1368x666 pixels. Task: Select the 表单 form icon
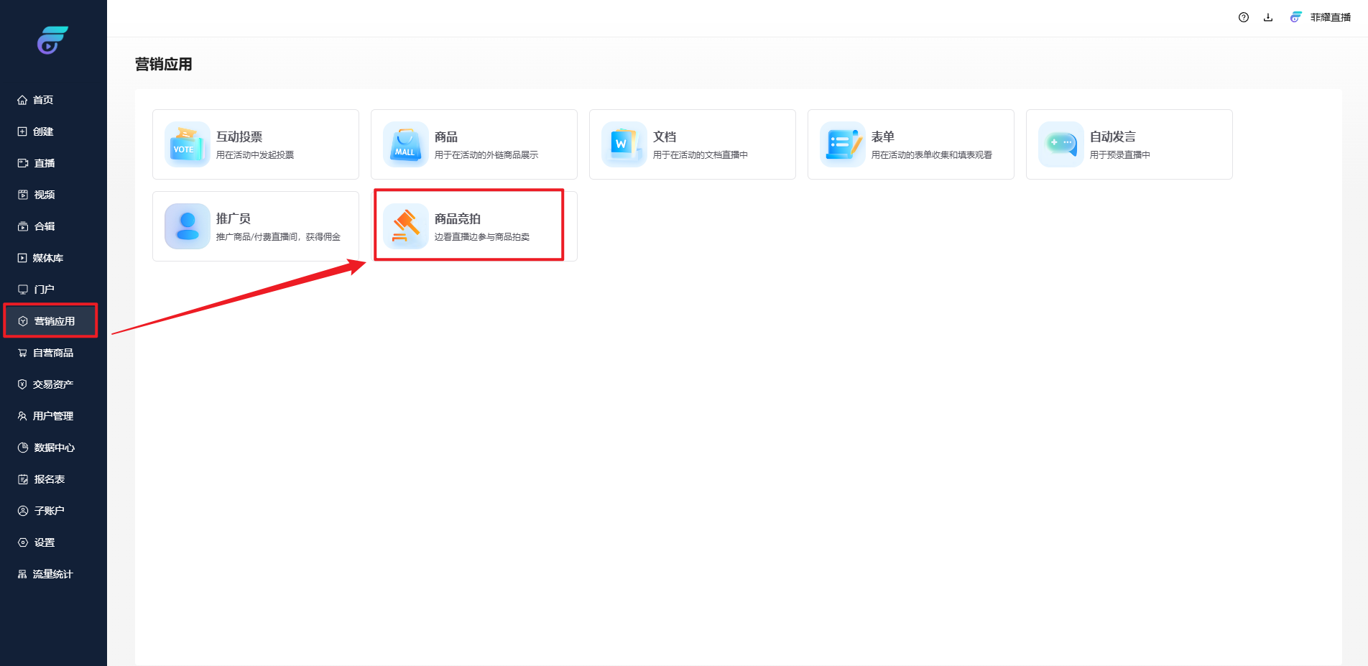point(842,144)
